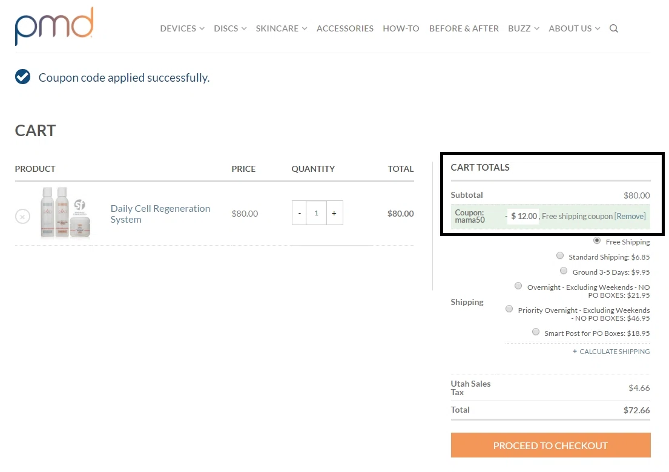Open the Discs dropdown menu
This screenshot has width=669, height=472.
point(230,28)
